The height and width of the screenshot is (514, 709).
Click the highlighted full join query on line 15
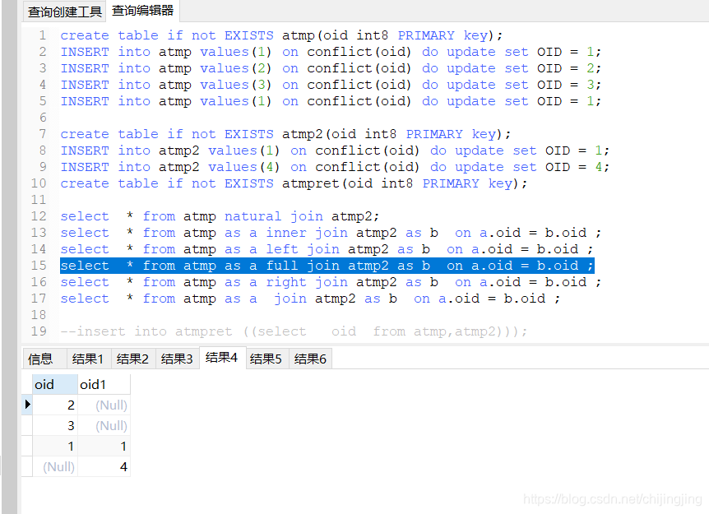(327, 266)
